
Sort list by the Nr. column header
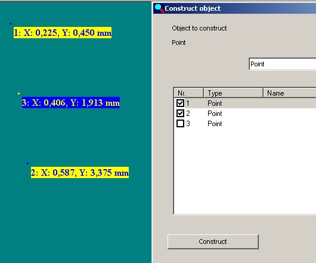click(x=188, y=93)
